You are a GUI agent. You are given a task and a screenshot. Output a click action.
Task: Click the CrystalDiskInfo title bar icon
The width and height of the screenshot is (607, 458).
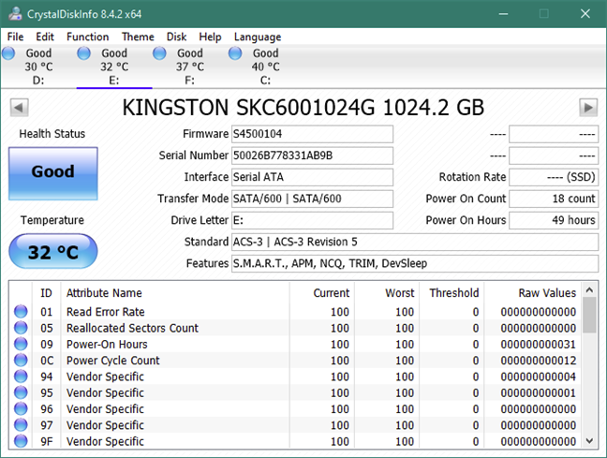tap(15, 14)
